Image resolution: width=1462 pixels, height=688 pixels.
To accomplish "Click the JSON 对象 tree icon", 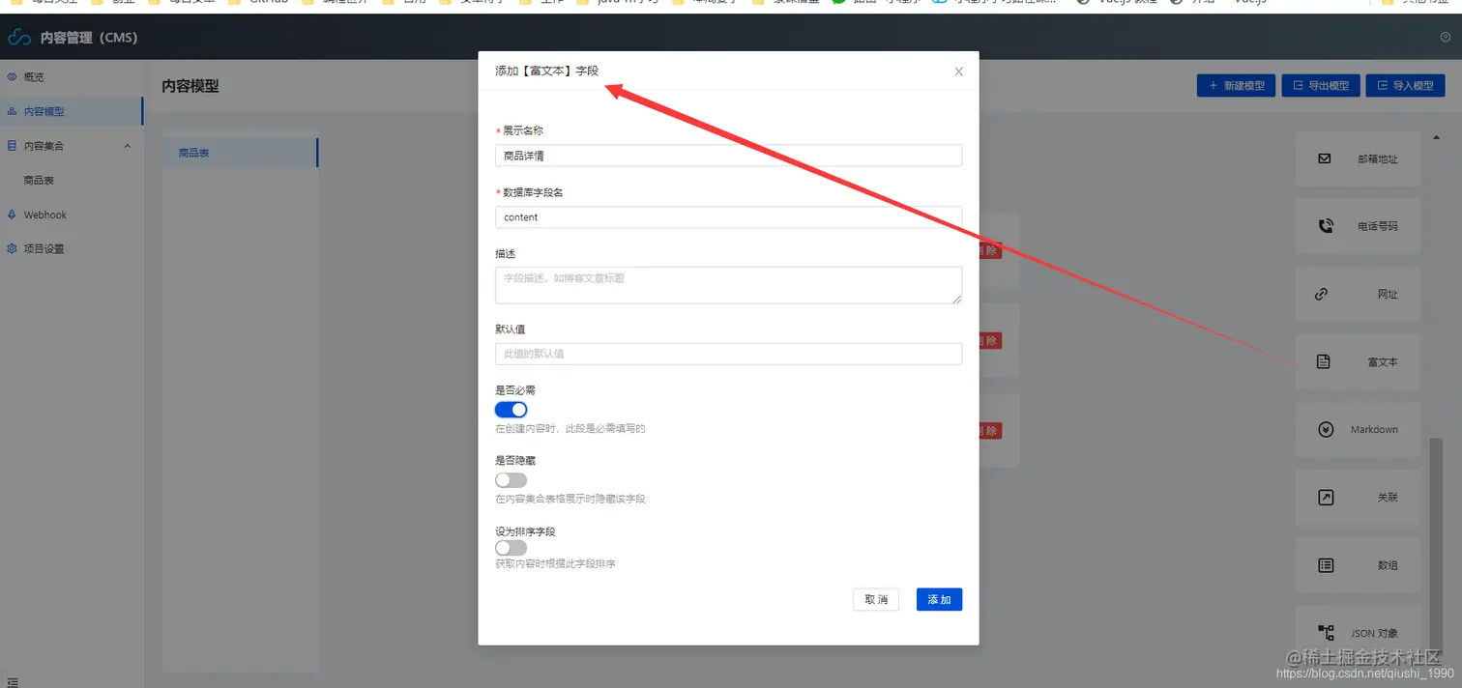I will 1326,633.
